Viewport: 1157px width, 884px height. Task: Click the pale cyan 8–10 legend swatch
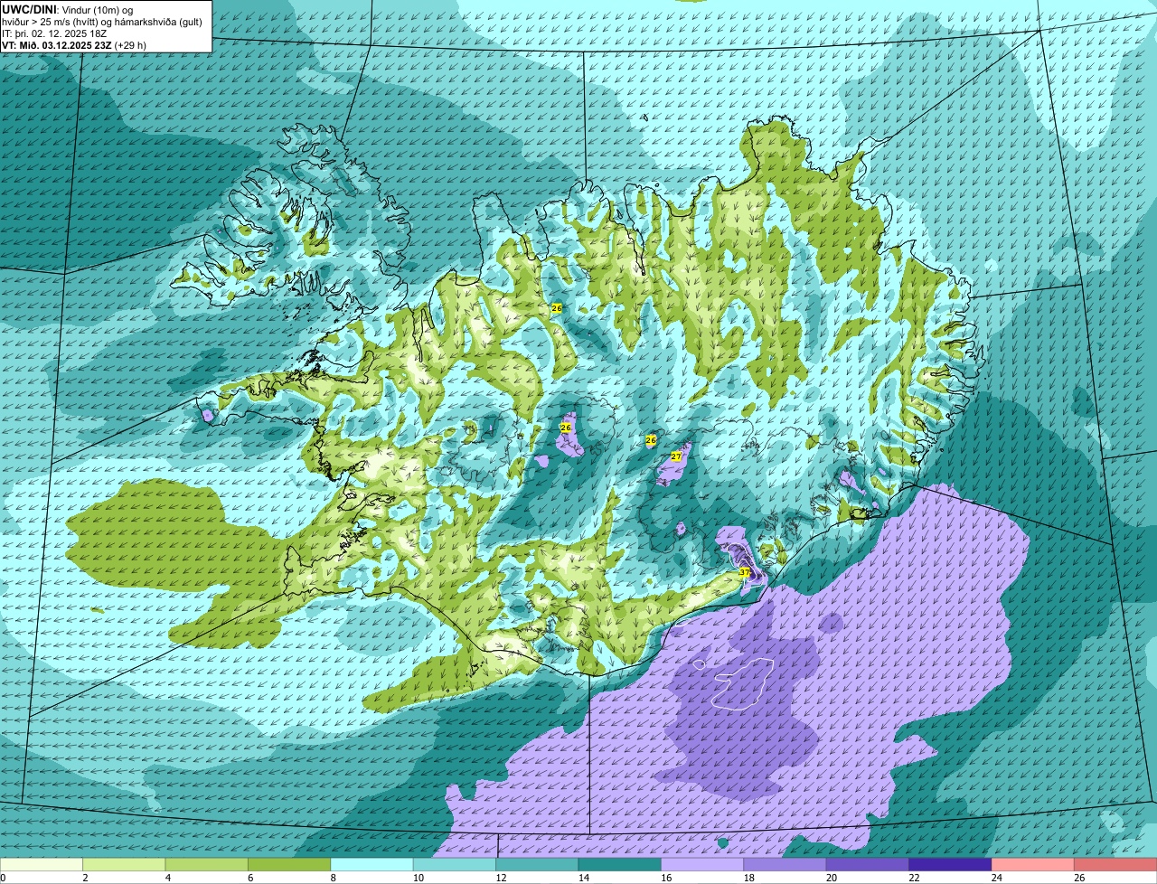[x=372, y=865]
